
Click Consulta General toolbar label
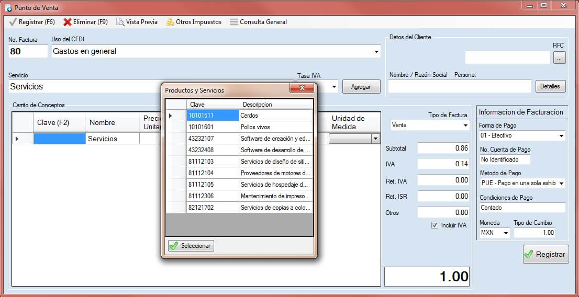(x=263, y=22)
